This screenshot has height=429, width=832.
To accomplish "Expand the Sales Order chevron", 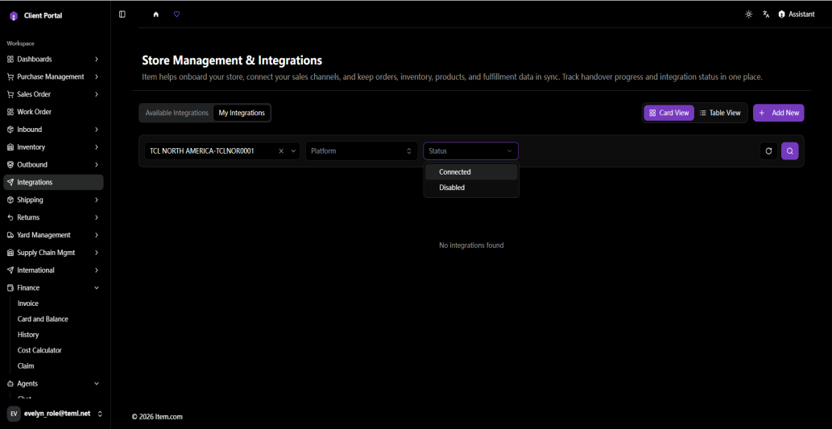I will click(97, 94).
